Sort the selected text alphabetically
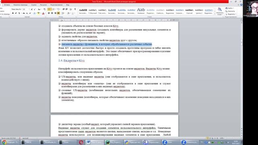The width and height of the screenshot is (258, 145). [x=71, y=9]
